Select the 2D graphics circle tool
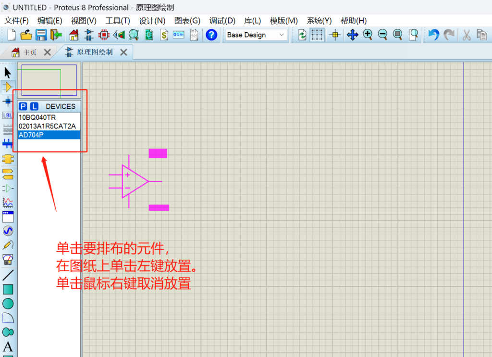This screenshot has height=357, width=492. pyautogui.click(x=8, y=304)
